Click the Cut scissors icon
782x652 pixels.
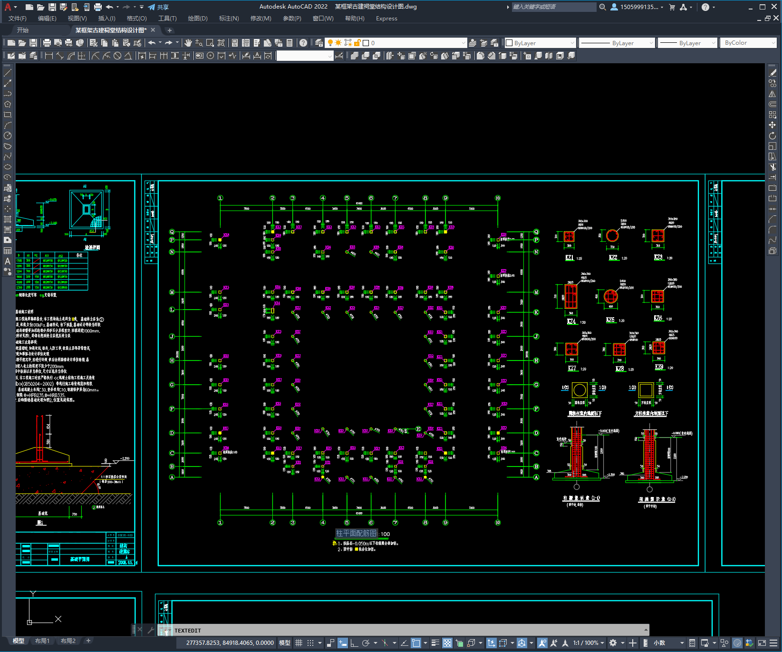[x=93, y=43]
